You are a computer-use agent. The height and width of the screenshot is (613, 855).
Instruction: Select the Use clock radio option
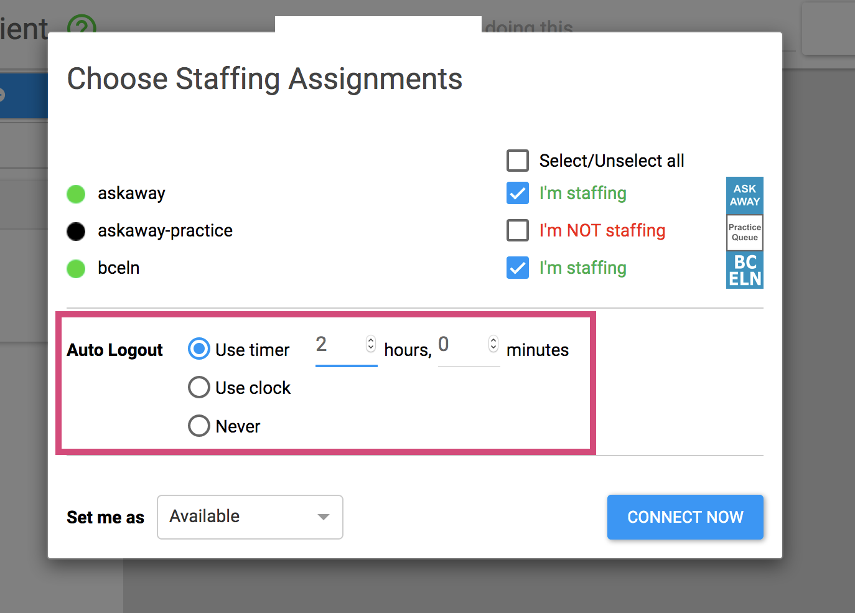[x=199, y=387]
